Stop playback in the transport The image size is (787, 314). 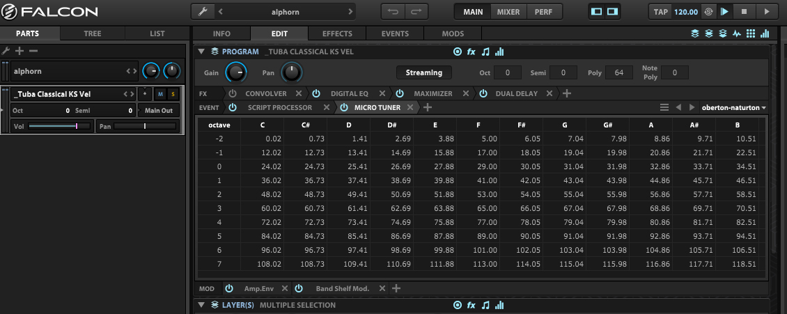745,12
